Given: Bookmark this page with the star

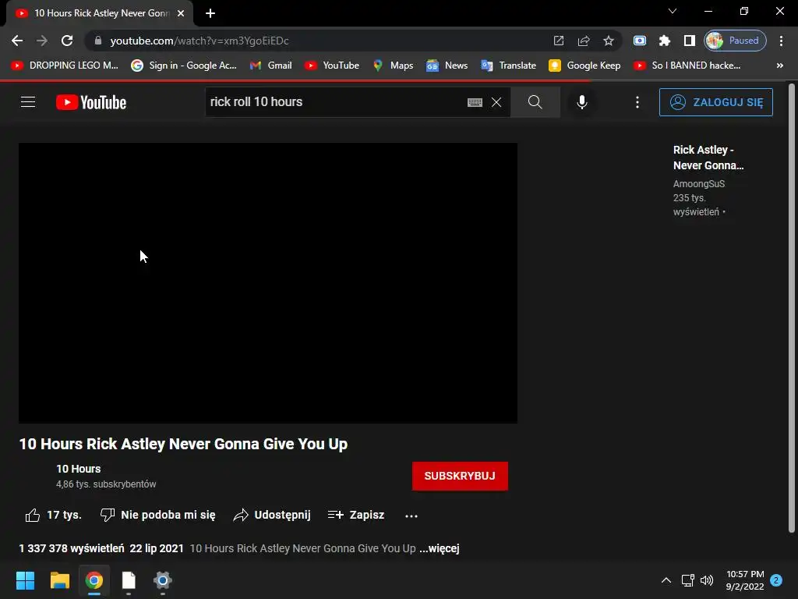Looking at the screenshot, I should pyautogui.click(x=608, y=41).
